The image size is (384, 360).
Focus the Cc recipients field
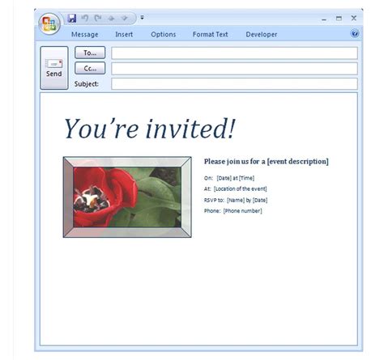[234, 69]
